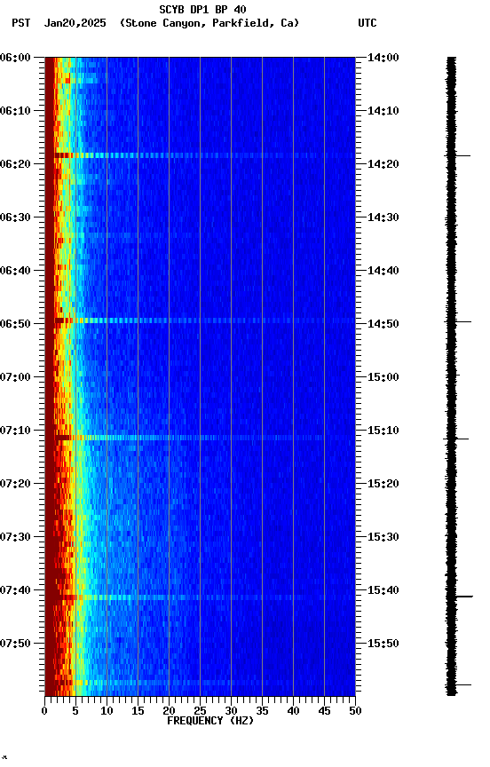Click the 15:00 UTC time label
The width and height of the screenshot is (490, 767).
tap(383, 377)
